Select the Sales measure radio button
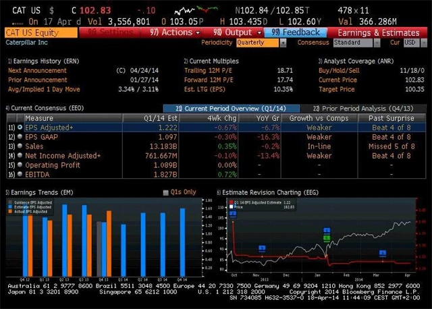 click(x=20, y=145)
